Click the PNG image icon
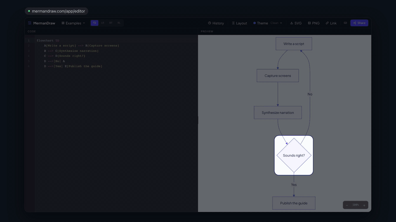This screenshot has width=396, height=222. (309, 23)
